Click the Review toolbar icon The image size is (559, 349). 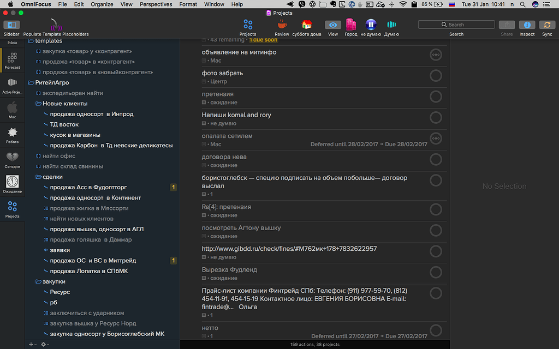[282, 25]
